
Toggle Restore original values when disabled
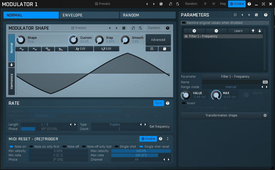(x=184, y=23)
